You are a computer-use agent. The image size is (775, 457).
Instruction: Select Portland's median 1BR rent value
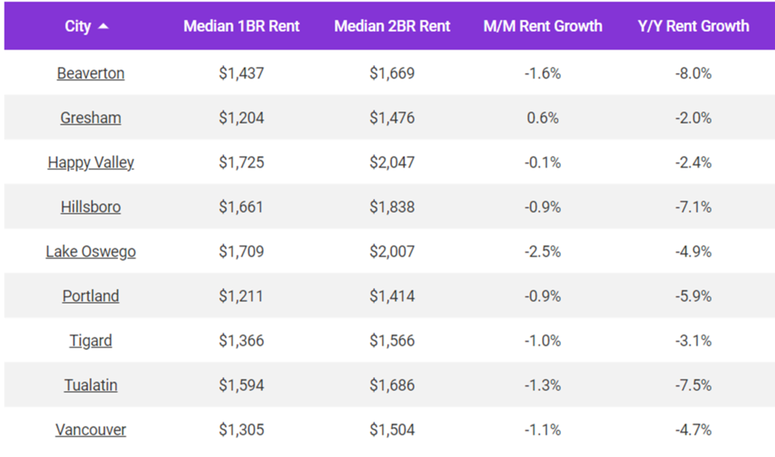point(240,295)
